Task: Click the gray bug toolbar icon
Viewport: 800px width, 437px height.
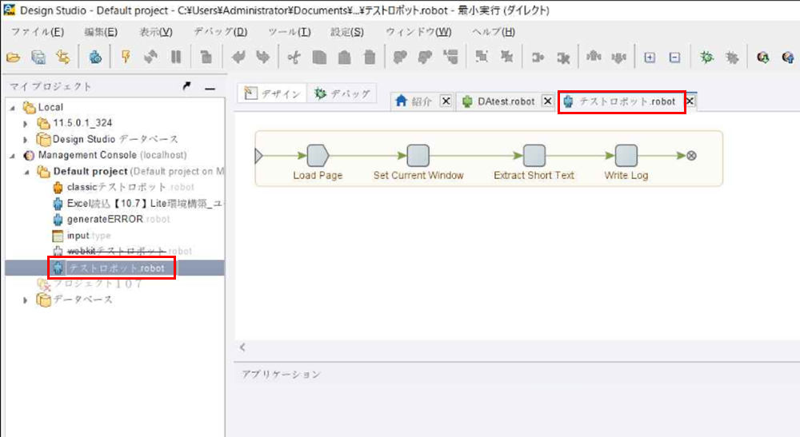Action: 732,57
